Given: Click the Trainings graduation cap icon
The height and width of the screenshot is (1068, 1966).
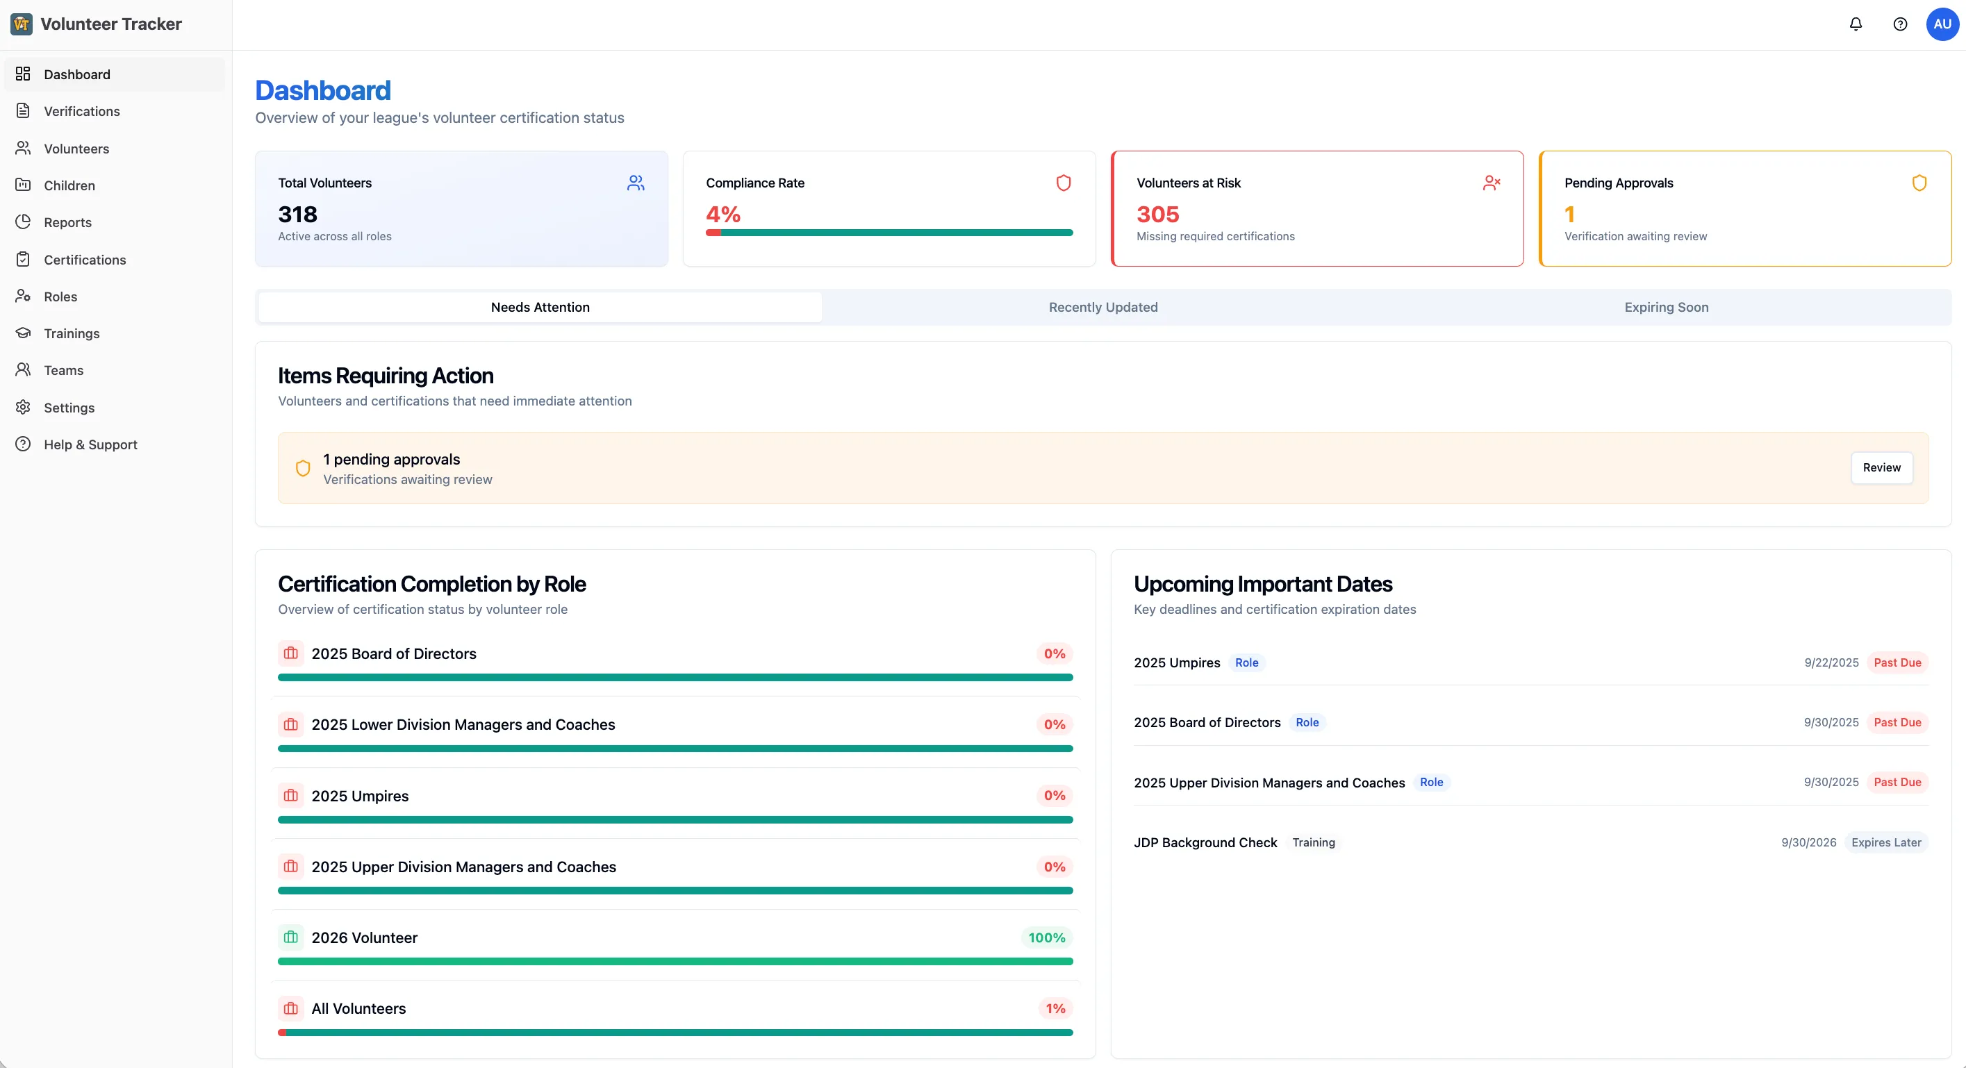Looking at the screenshot, I should [23, 333].
